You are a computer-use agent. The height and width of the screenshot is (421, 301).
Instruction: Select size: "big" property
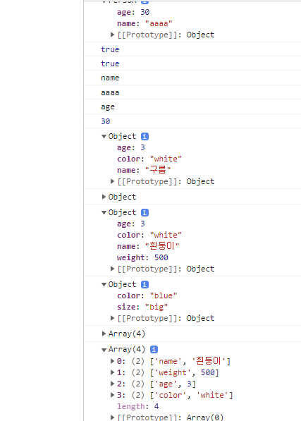[142, 307]
